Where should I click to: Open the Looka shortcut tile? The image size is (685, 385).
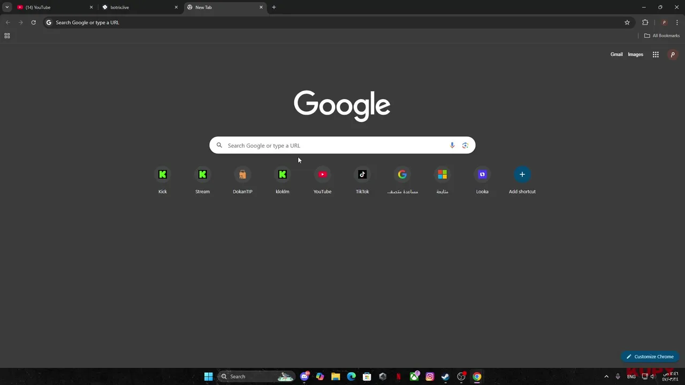(x=482, y=181)
